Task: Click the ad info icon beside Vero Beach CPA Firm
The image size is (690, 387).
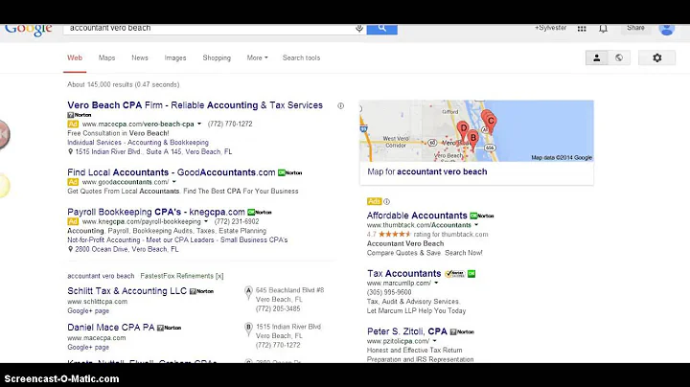Action: tap(340, 105)
